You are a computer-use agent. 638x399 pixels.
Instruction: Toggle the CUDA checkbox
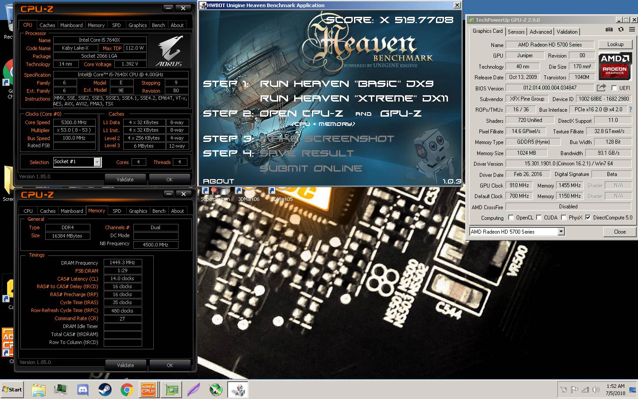[x=539, y=217]
